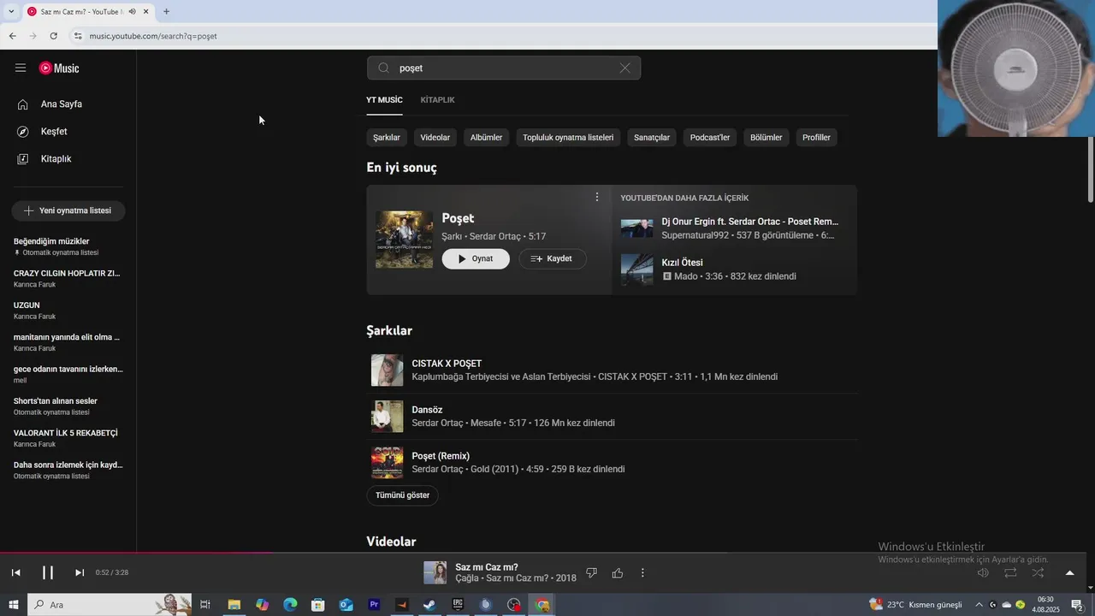The image size is (1095, 616).
Task: Filter results by Albümler
Action: pos(486,138)
